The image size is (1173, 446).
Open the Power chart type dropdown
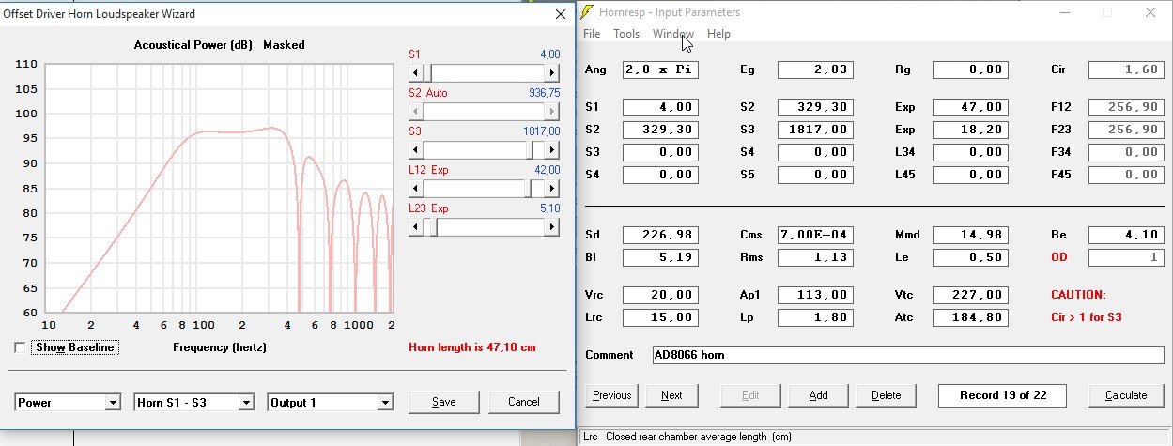[69, 402]
